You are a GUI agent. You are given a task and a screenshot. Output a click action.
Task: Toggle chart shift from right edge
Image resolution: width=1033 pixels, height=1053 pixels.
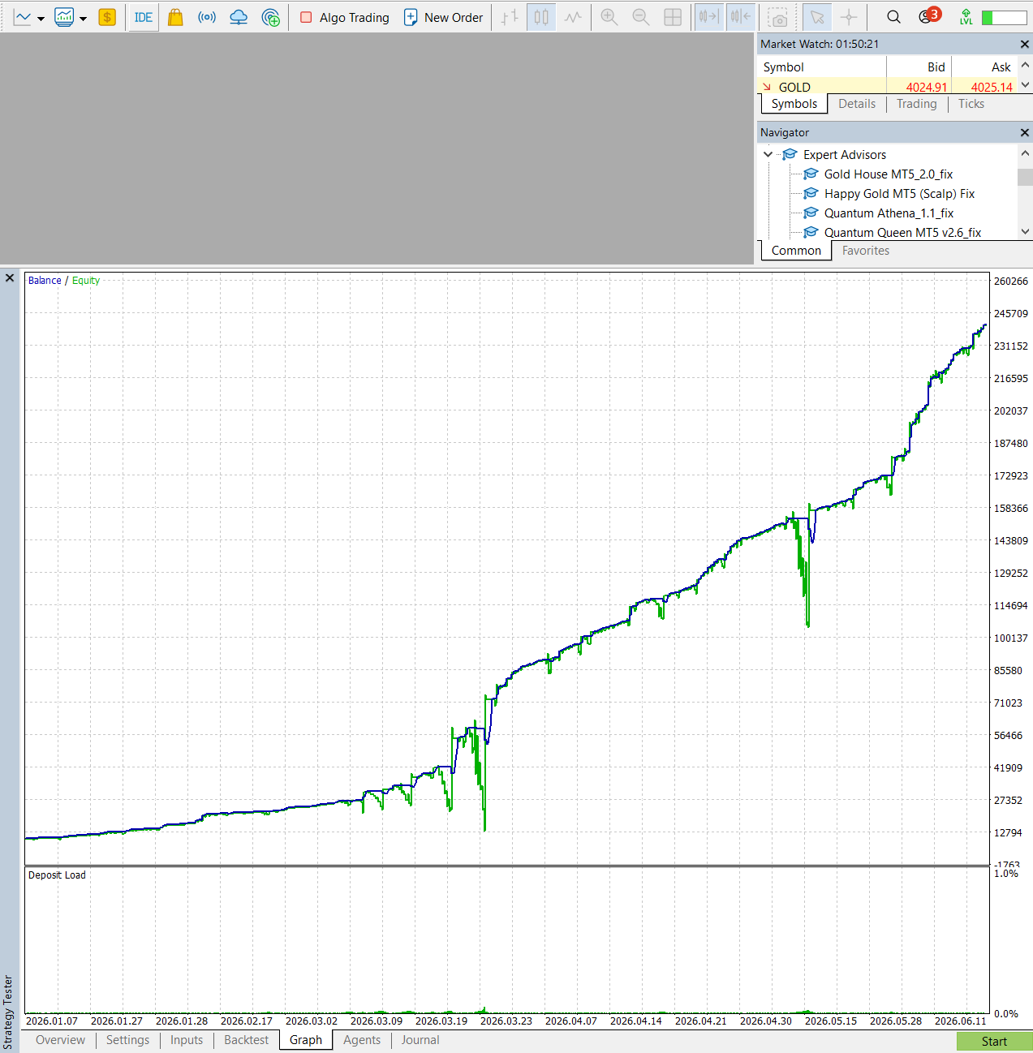(740, 17)
